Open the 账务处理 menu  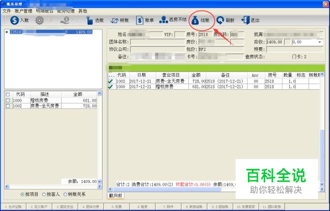(x=66, y=11)
